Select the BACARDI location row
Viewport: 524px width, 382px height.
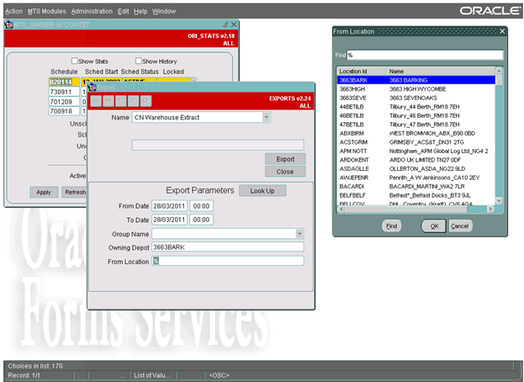(416, 187)
